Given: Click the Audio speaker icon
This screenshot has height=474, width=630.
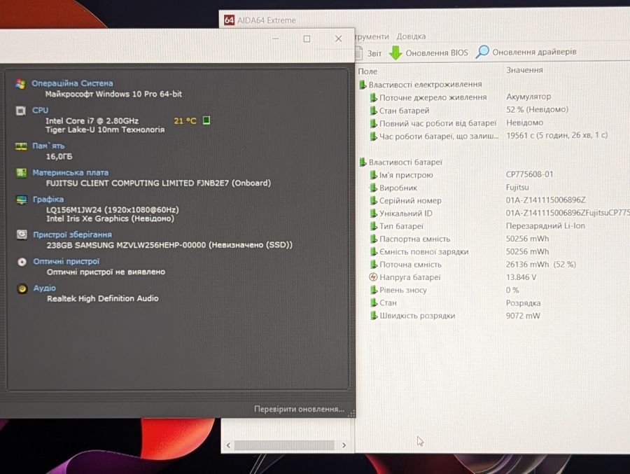Looking at the screenshot, I should click(x=22, y=288).
